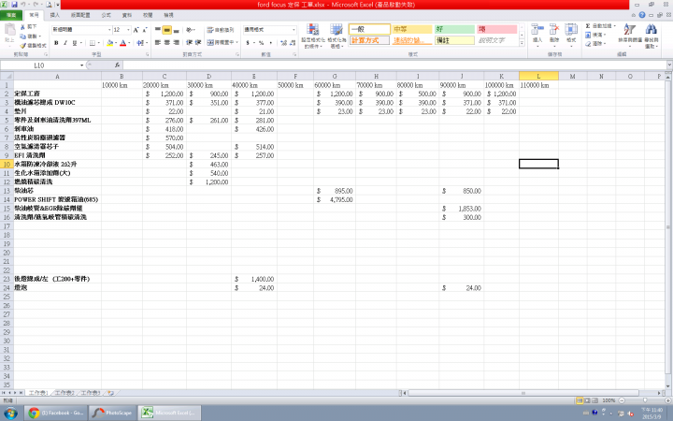673x421 pixels.
Task: Save the workbook from Quick Access Toolbar
Action: (x=14, y=5)
